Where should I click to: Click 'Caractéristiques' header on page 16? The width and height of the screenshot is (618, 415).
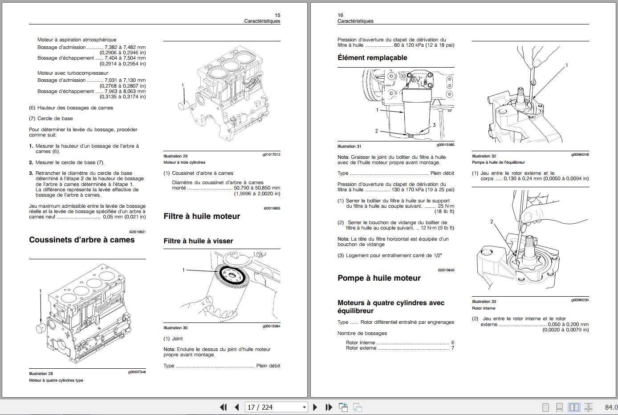coord(356,21)
